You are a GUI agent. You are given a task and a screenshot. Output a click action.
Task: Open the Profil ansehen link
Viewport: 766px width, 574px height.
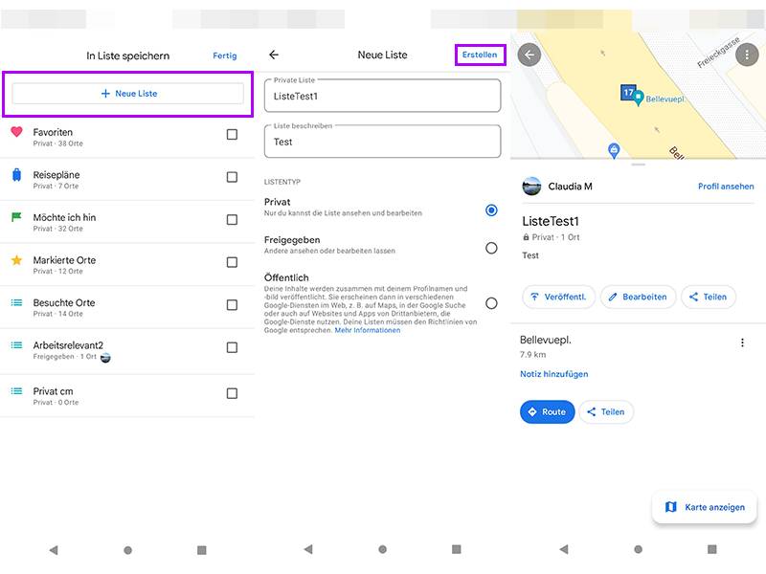point(726,186)
